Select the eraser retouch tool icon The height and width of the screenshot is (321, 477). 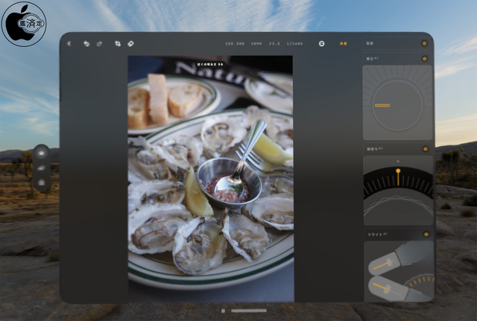point(130,43)
